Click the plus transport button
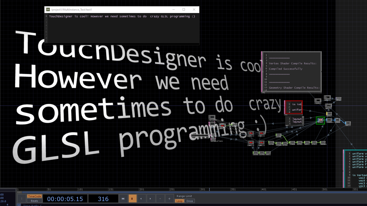367x206 pixels. pyautogui.click(x=169, y=199)
